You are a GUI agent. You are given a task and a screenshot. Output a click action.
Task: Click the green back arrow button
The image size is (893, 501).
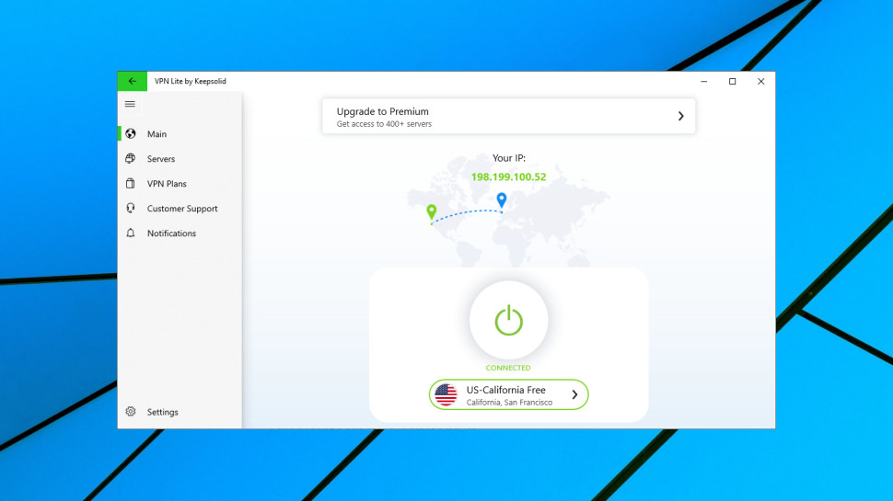[133, 81]
